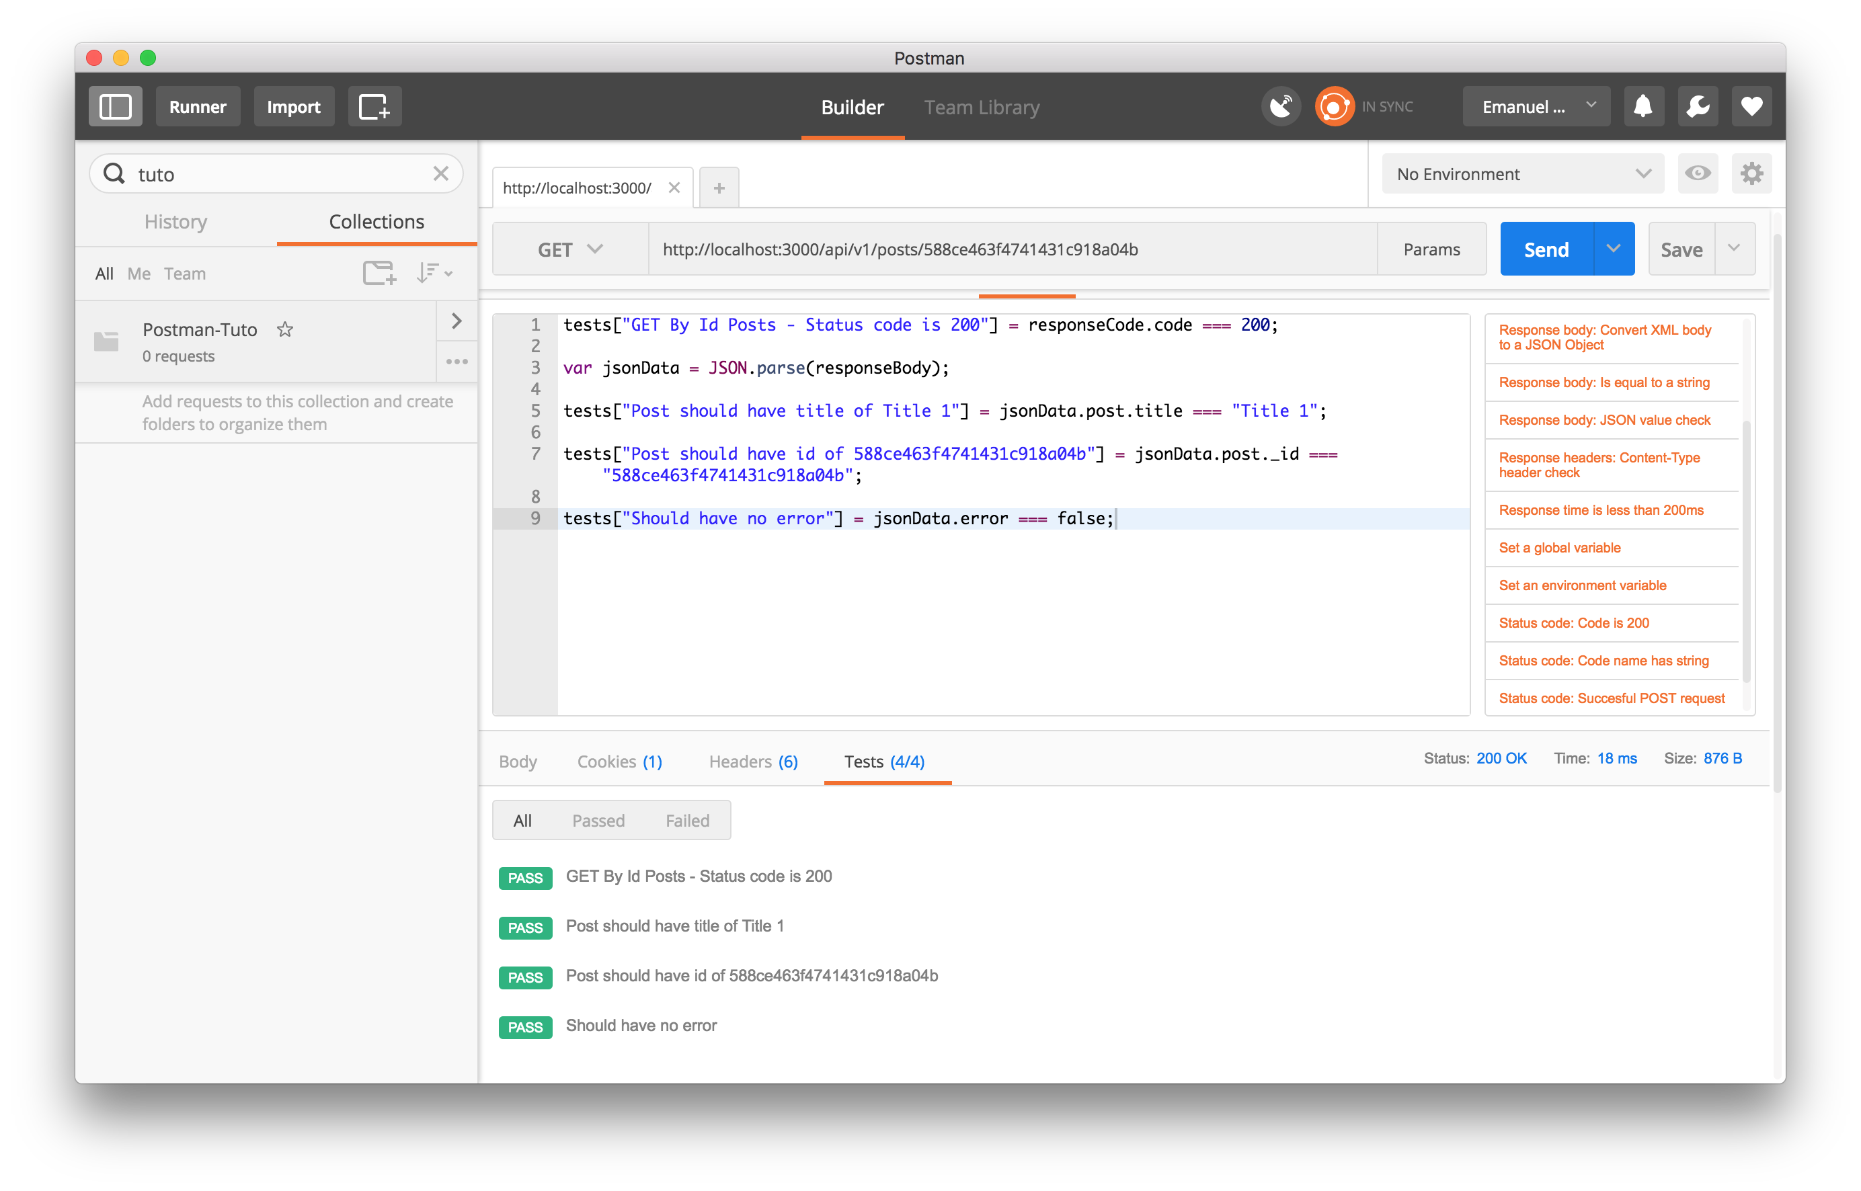Insert snippet Response body: JSON value check
Screen dimensions: 1861x1191
pos(1612,420)
